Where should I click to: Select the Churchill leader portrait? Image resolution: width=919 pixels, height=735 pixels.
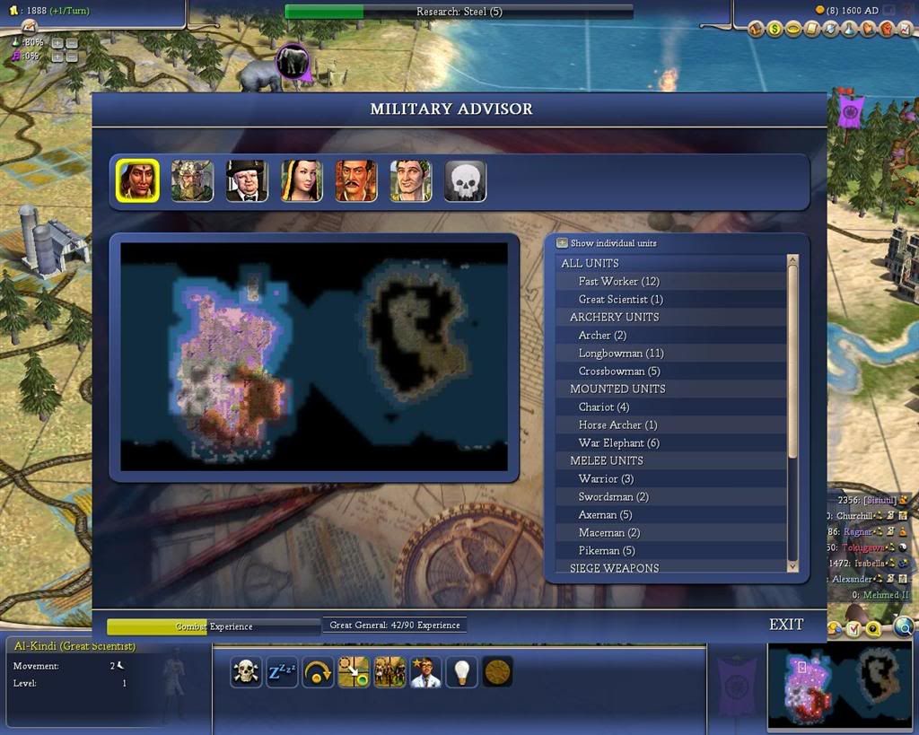pos(247,180)
